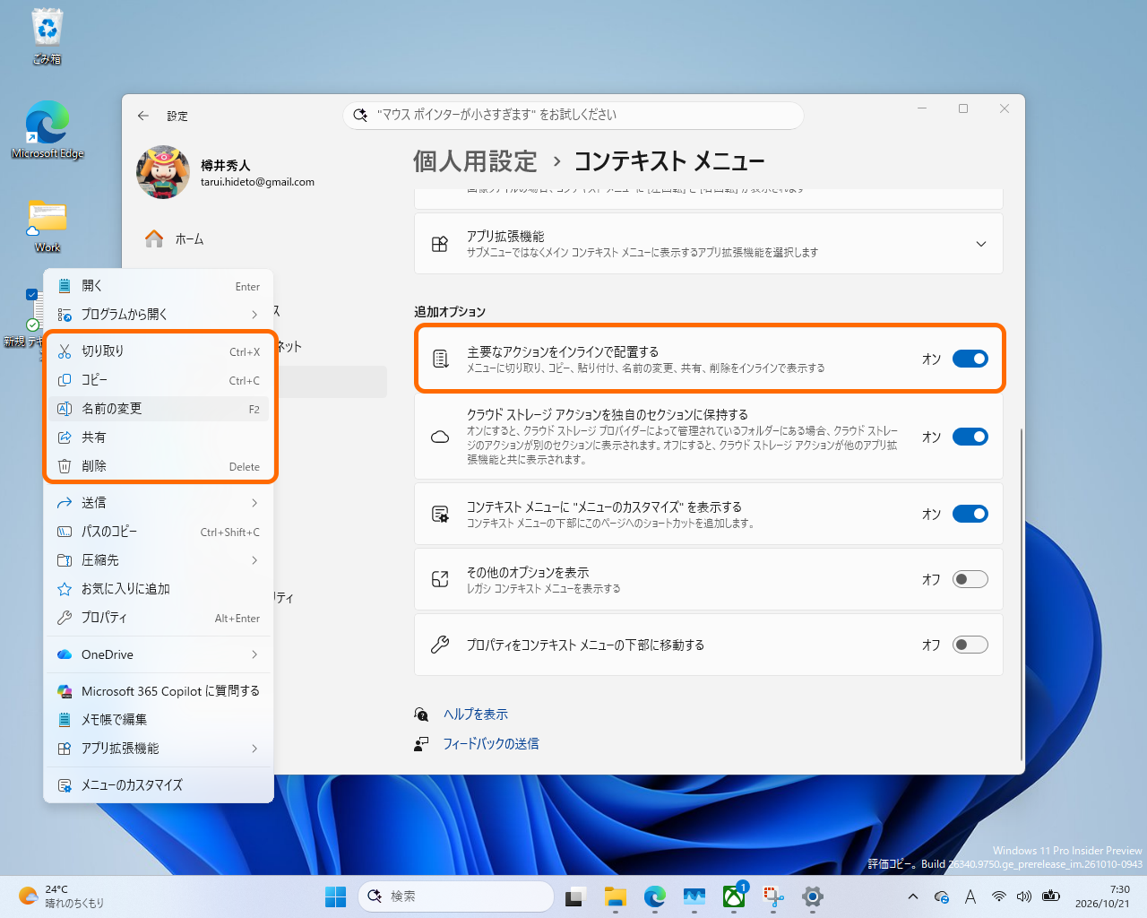Open the フィードバックの送信 link
The height and width of the screenshot is (918, 1147).
pyautogui.click(x=491, y=744)
